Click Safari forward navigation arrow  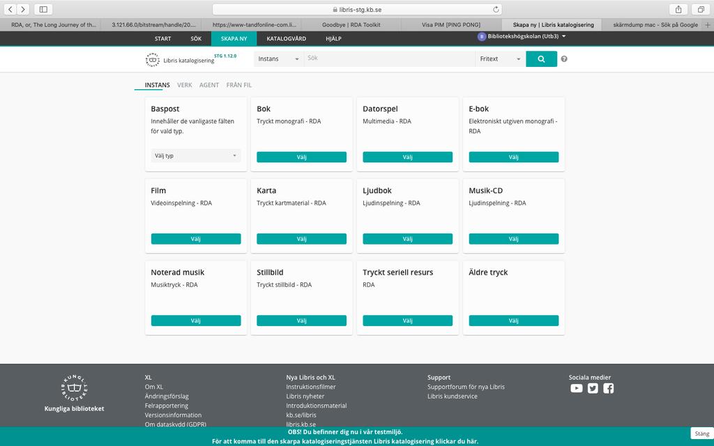coord(23,9)
